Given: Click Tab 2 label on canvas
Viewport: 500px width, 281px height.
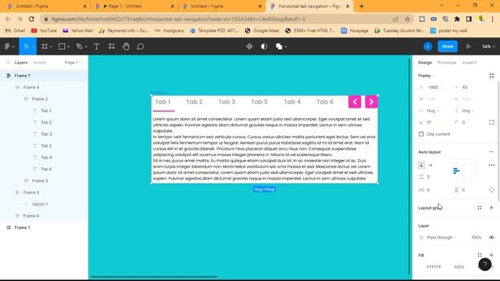Looking at the screenshot, I should 195,102.
